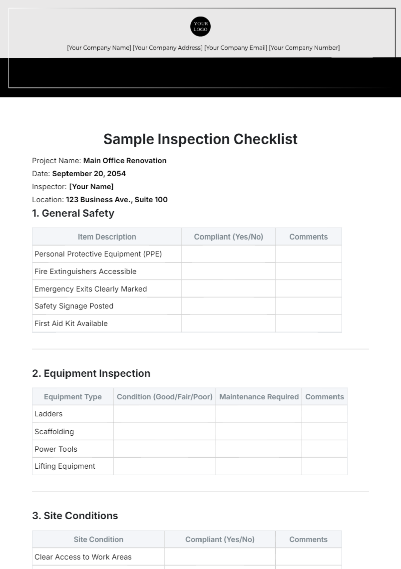Click Compliant cell for Emergency Exits Clearly Marked

point(229,289)
